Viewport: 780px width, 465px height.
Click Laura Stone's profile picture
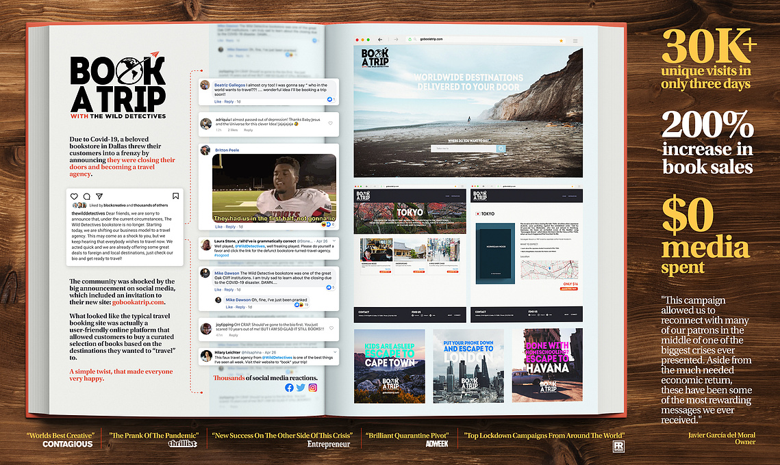pyautogui.click(x=205, y=244)
